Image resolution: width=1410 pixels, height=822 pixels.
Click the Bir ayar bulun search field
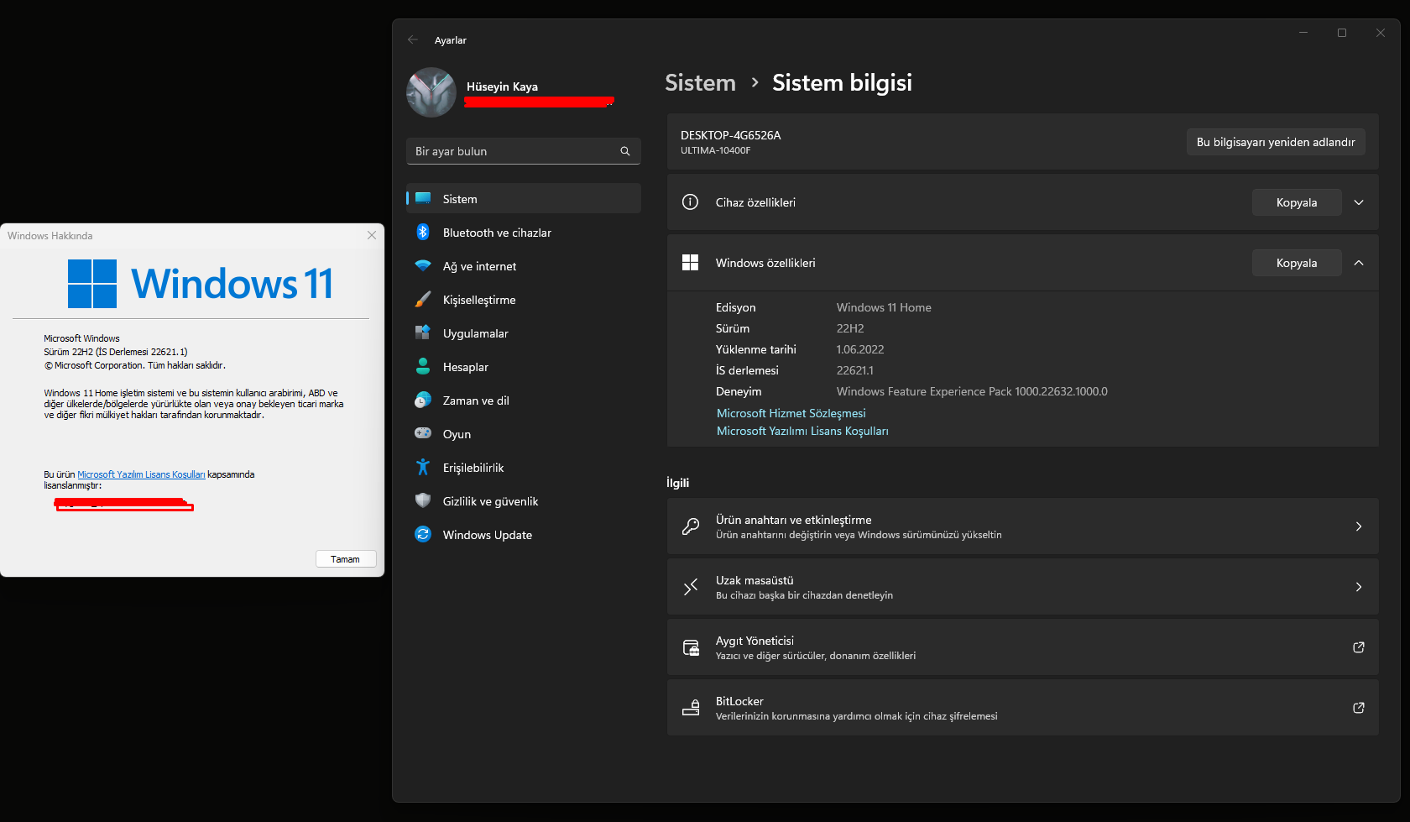click(x=524, y=151)
